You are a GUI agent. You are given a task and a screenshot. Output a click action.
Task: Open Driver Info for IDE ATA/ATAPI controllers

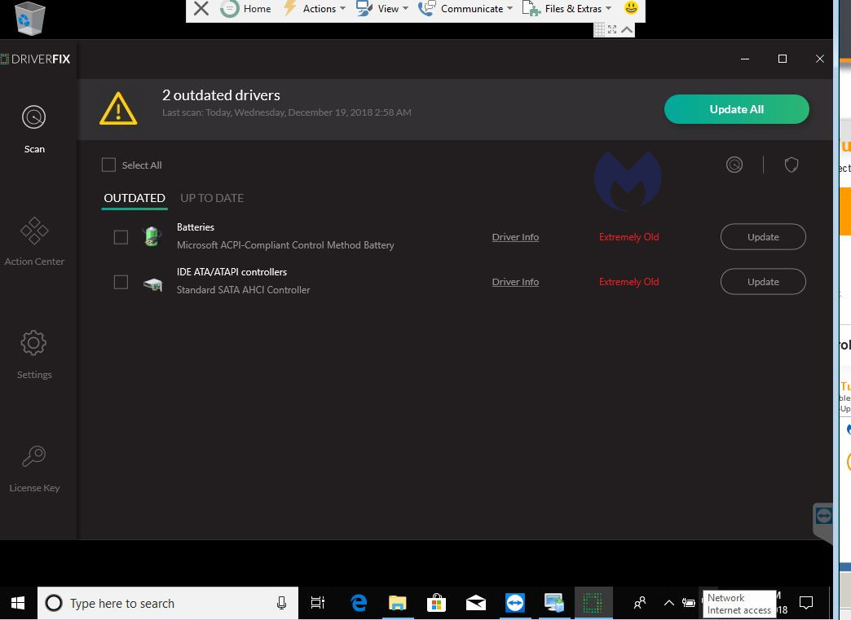(515, 282)
